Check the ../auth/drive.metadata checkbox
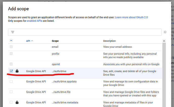Image resolution: width=174 pixels, height=107 pixels. tap(11, 102)
